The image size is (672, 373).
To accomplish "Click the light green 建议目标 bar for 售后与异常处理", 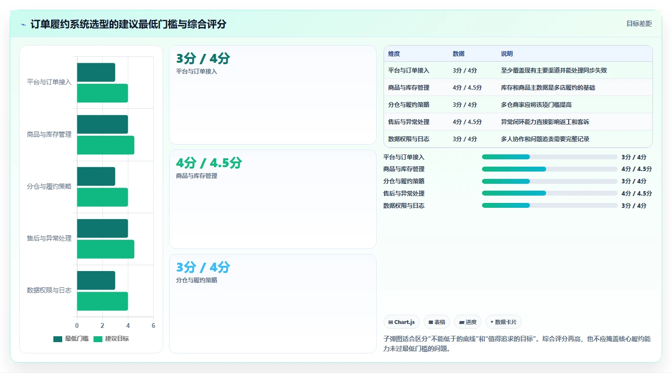I will point(105,249).
